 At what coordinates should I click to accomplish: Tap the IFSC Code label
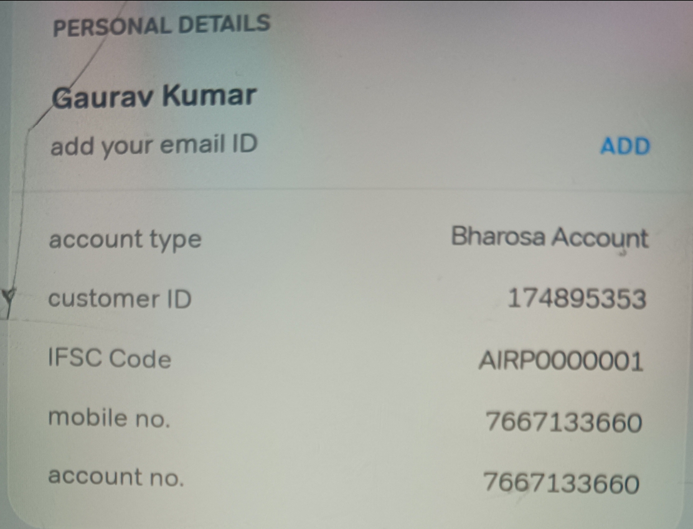tap(110, 358)
